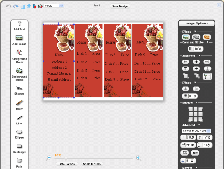This screenshot has height=169, width=224.
Task: Click the Save Design button
Action: (119, 6)
